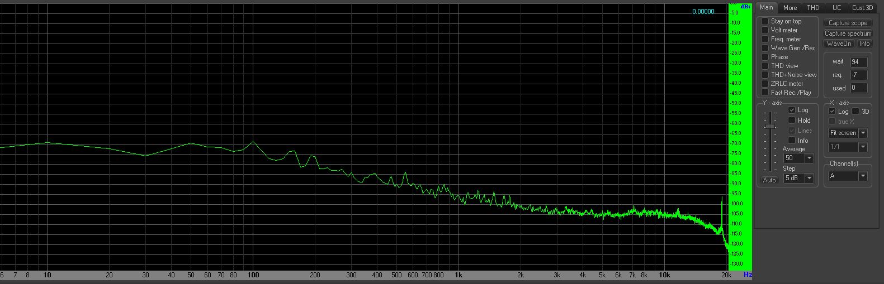Enable the THD+Noise view checkbox
Viewport: 884px width, 284px height.
pyautogui.click(x=765, y=75)
